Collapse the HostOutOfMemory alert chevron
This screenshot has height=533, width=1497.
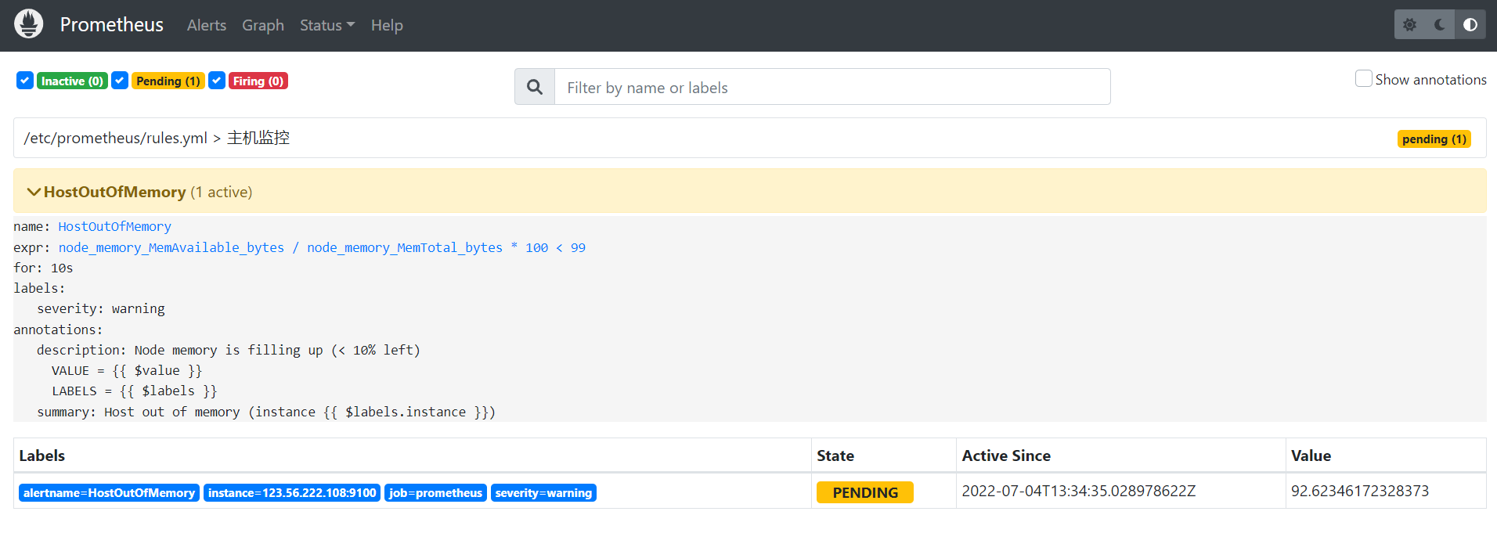coord(34,192)
